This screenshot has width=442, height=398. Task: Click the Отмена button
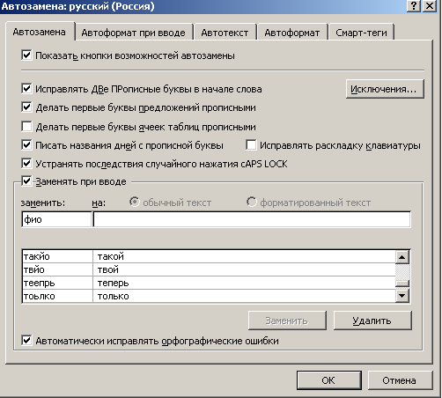click(400, 380)
